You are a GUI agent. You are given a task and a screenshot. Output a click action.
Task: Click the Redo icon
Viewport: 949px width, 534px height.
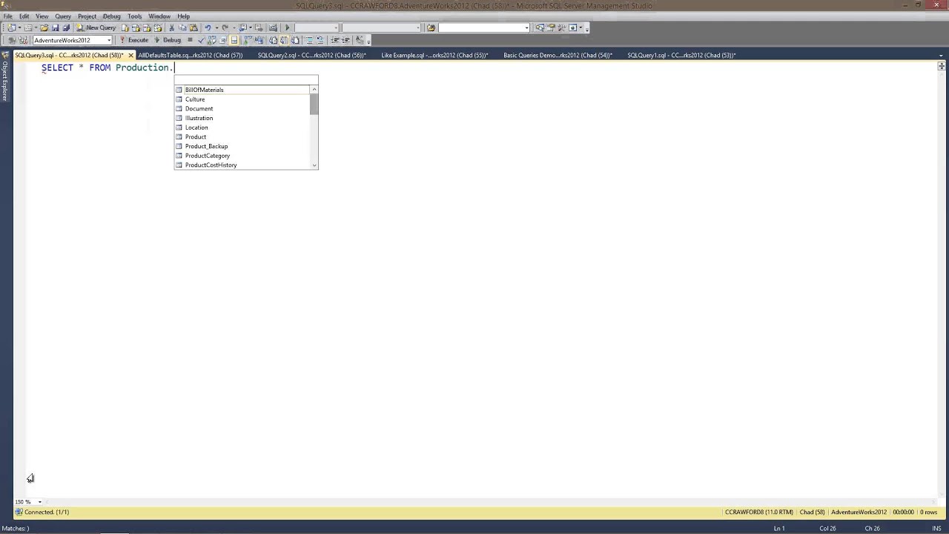[225, 27]
